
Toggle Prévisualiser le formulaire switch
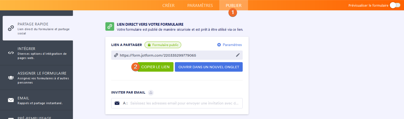point(395,5)
